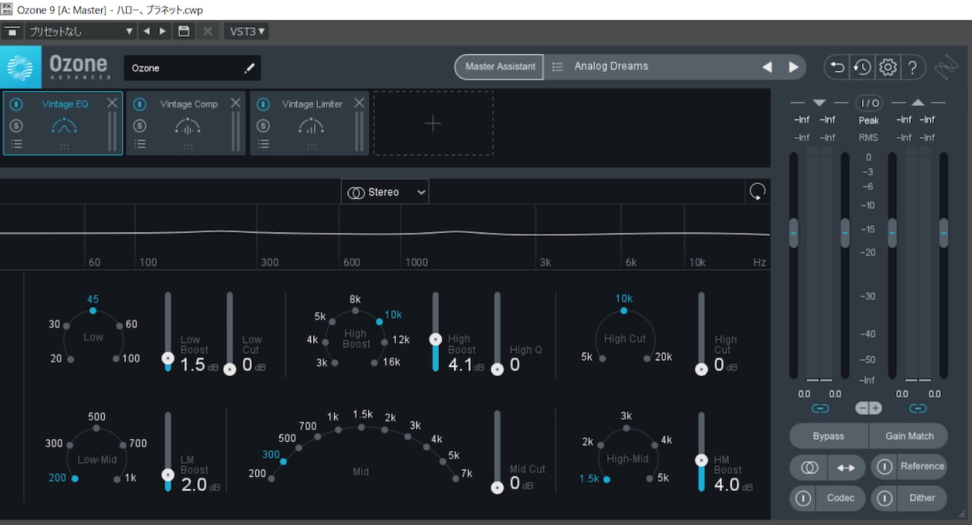Toggle Vintage EQ module power
This screenshot has width=972, height=525.
click(x=17, y=104)
